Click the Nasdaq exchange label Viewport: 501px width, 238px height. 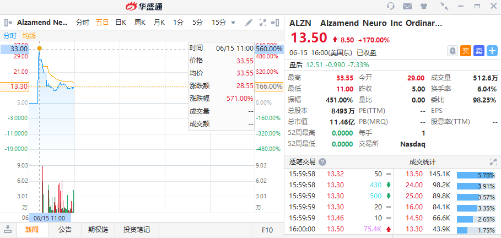(x=413, y=144)
